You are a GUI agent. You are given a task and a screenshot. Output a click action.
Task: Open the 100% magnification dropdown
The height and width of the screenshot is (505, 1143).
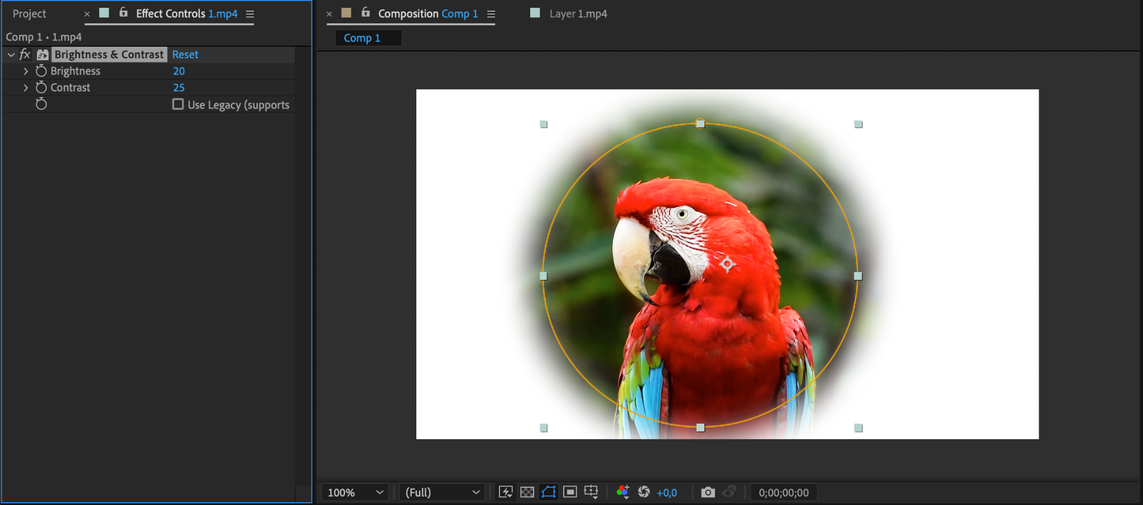[356, 492]
